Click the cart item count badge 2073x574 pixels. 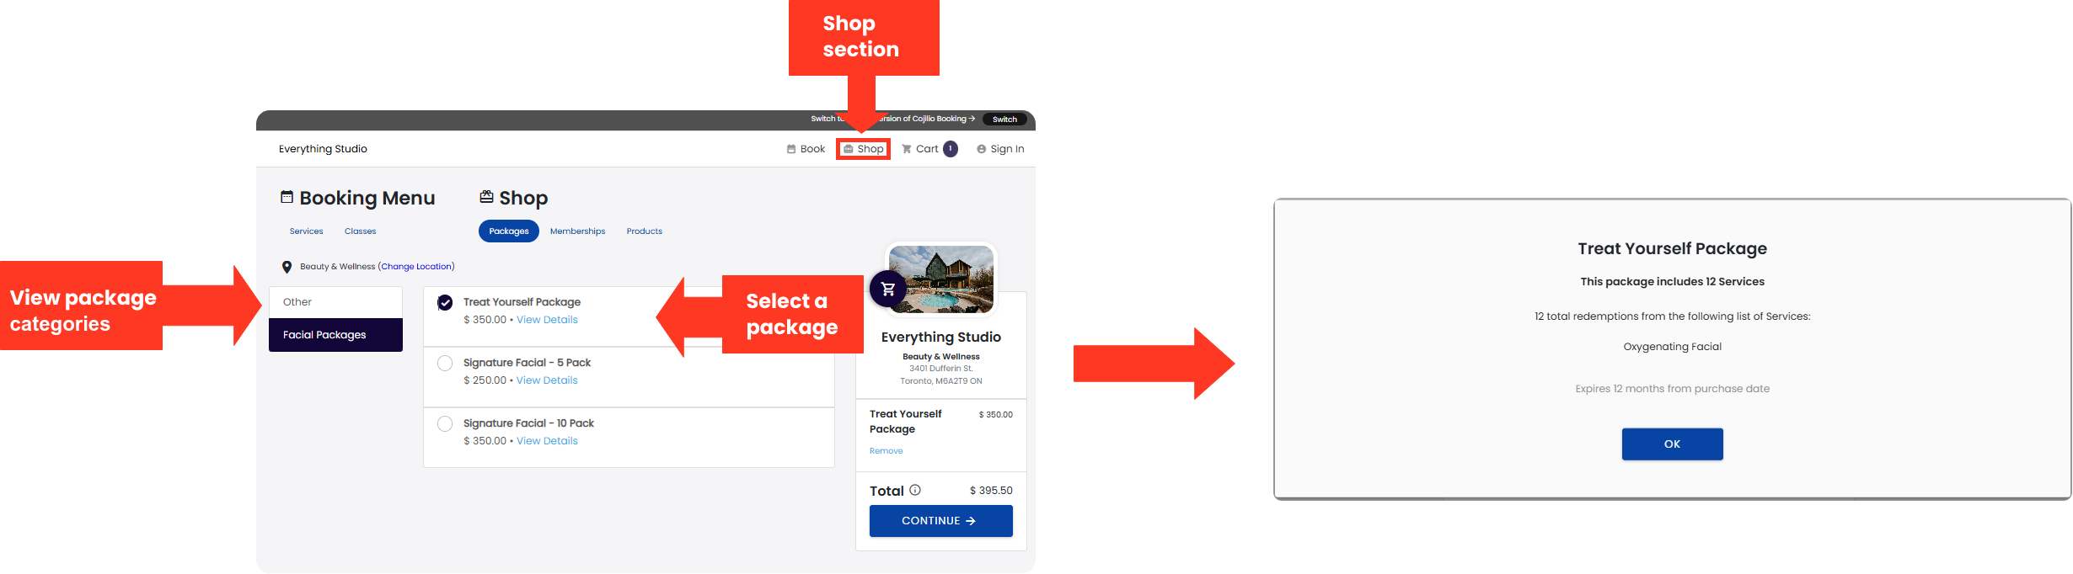pos(951,149)
